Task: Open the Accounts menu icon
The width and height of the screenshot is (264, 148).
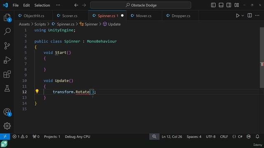Action: coord(7,112)
